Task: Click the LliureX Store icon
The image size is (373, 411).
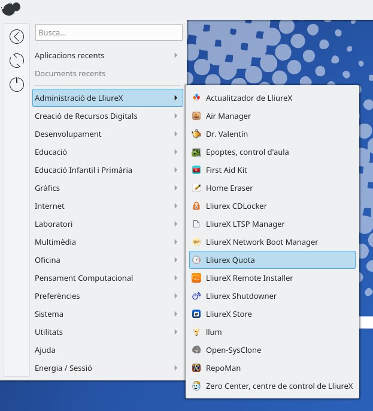Action: [196, 314]
